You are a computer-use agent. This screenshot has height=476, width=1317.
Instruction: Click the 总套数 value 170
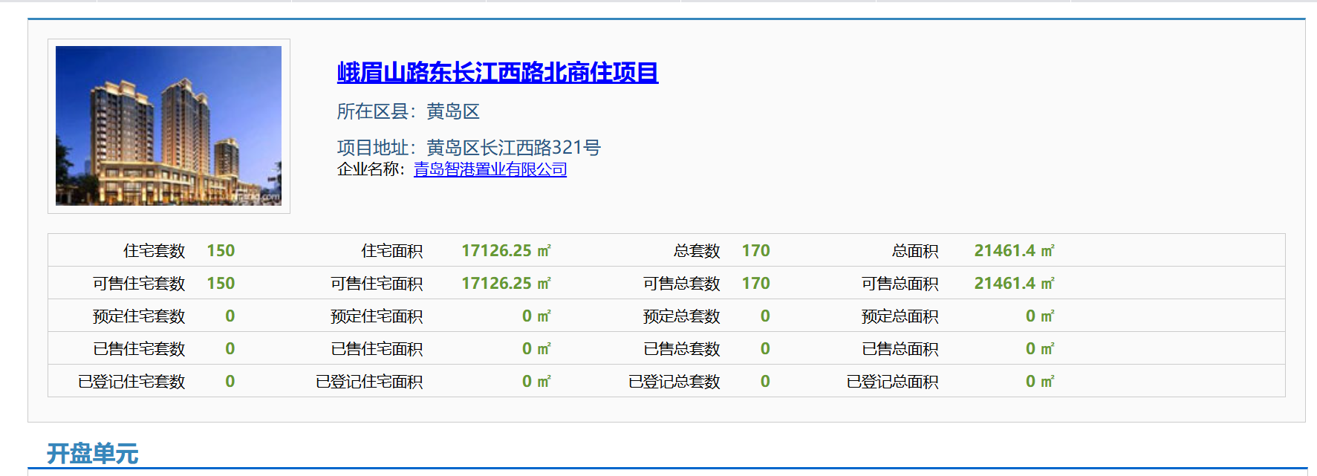(756, 251)
